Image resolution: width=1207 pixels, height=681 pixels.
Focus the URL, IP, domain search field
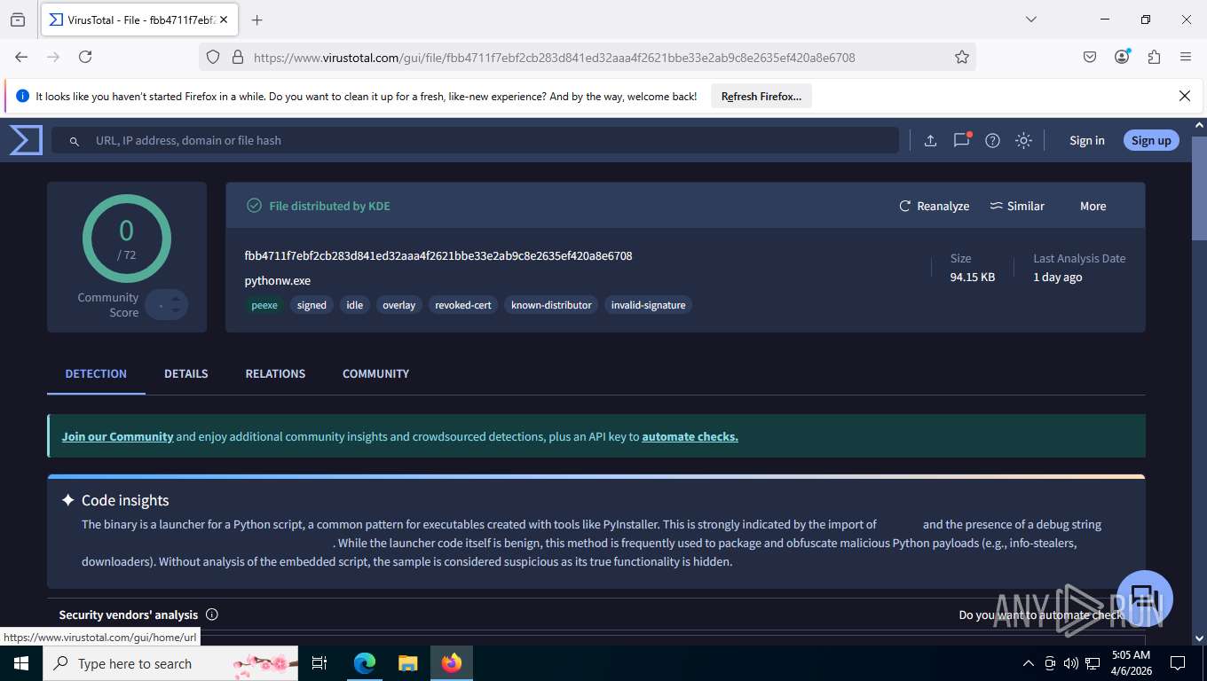point(475,140)
